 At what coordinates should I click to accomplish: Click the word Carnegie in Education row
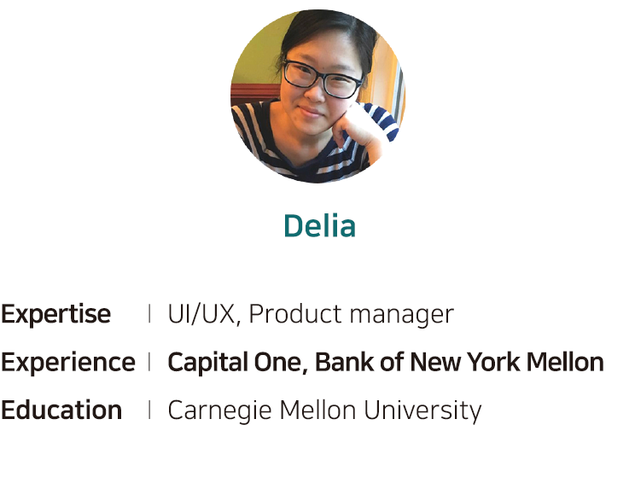(x=219, y=410)
